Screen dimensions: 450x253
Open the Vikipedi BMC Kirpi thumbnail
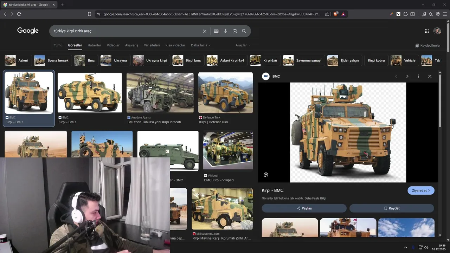pos(228,151)
